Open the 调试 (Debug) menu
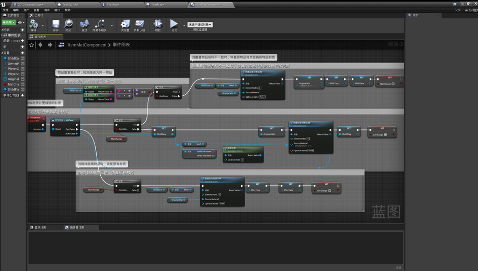Image resolution: width=478 pixels, height=271 pixels. pos(47,10)
